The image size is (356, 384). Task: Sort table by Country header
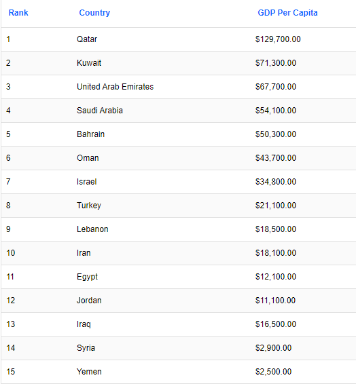point(94,13)
